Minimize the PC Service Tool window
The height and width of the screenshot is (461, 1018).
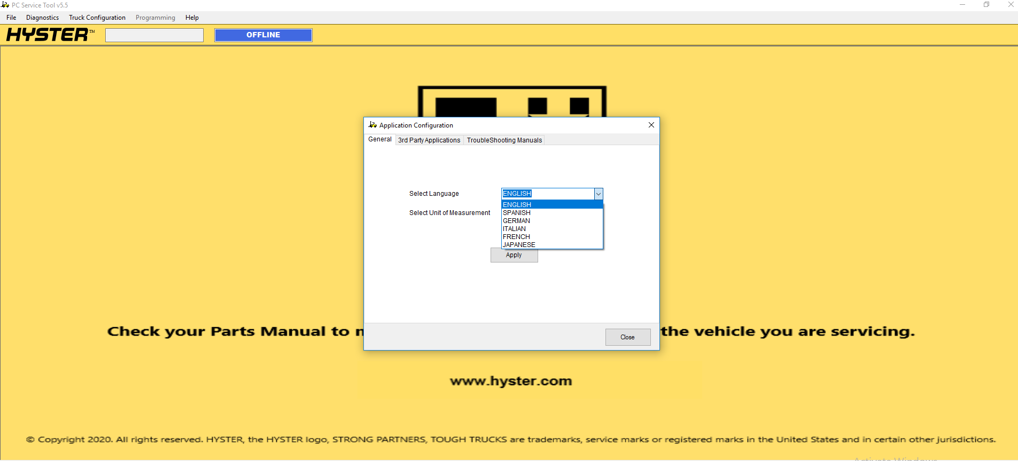[962, 5]
